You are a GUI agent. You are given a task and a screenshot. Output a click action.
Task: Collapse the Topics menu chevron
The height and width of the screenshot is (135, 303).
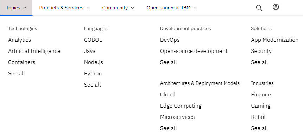pyautogui.click(x=25, y=8)
